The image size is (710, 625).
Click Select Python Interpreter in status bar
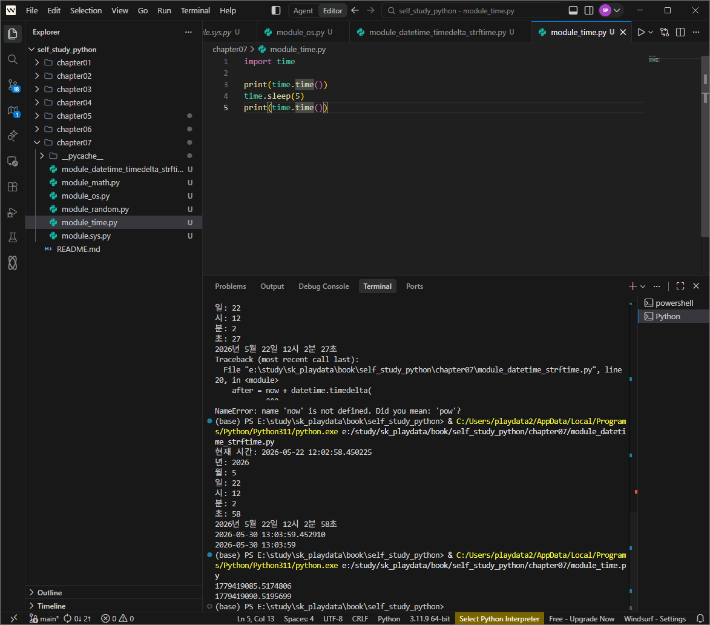click(x=499, y=618)
